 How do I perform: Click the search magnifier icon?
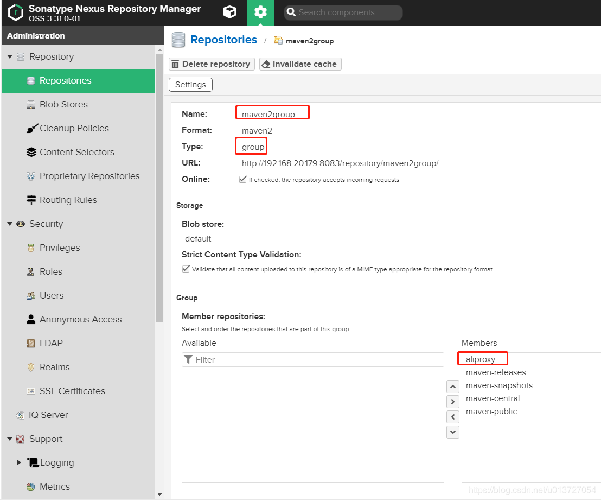point(291,12)
